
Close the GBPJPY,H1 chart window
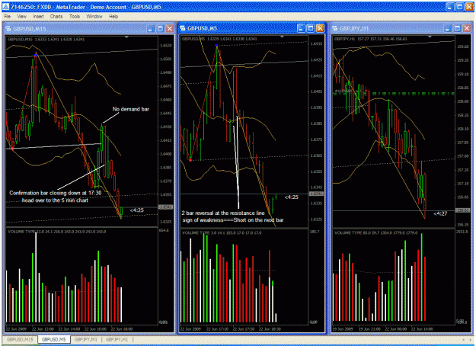(x=467, y=28)
